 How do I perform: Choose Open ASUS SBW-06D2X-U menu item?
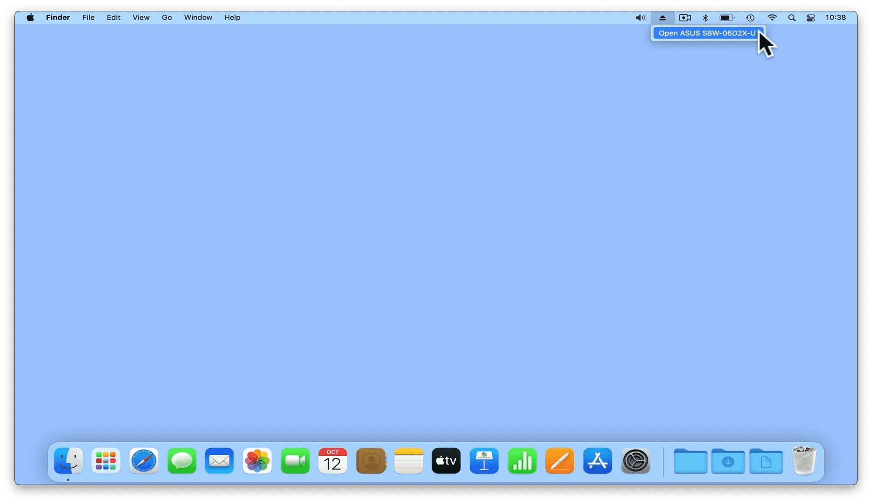(x=708, y=33)
